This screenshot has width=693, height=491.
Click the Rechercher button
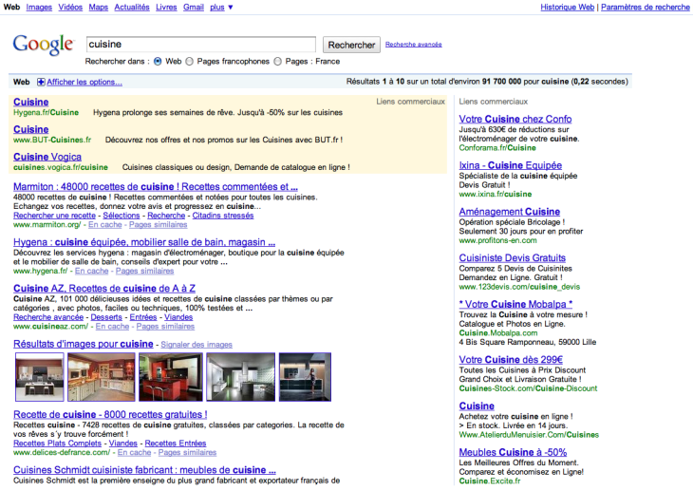(x=351, y=45)
